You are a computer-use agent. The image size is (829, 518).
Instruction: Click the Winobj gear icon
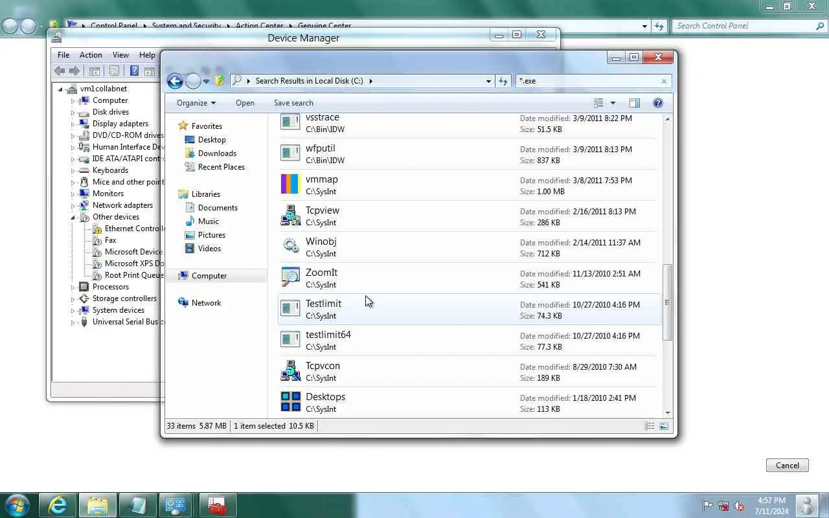[x=290, y=246]
